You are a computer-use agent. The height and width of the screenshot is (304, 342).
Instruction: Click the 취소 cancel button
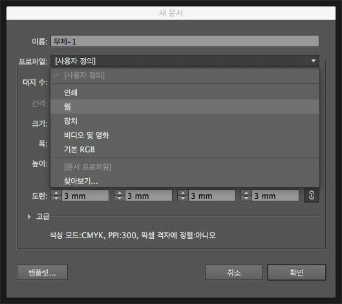[234, 272]
